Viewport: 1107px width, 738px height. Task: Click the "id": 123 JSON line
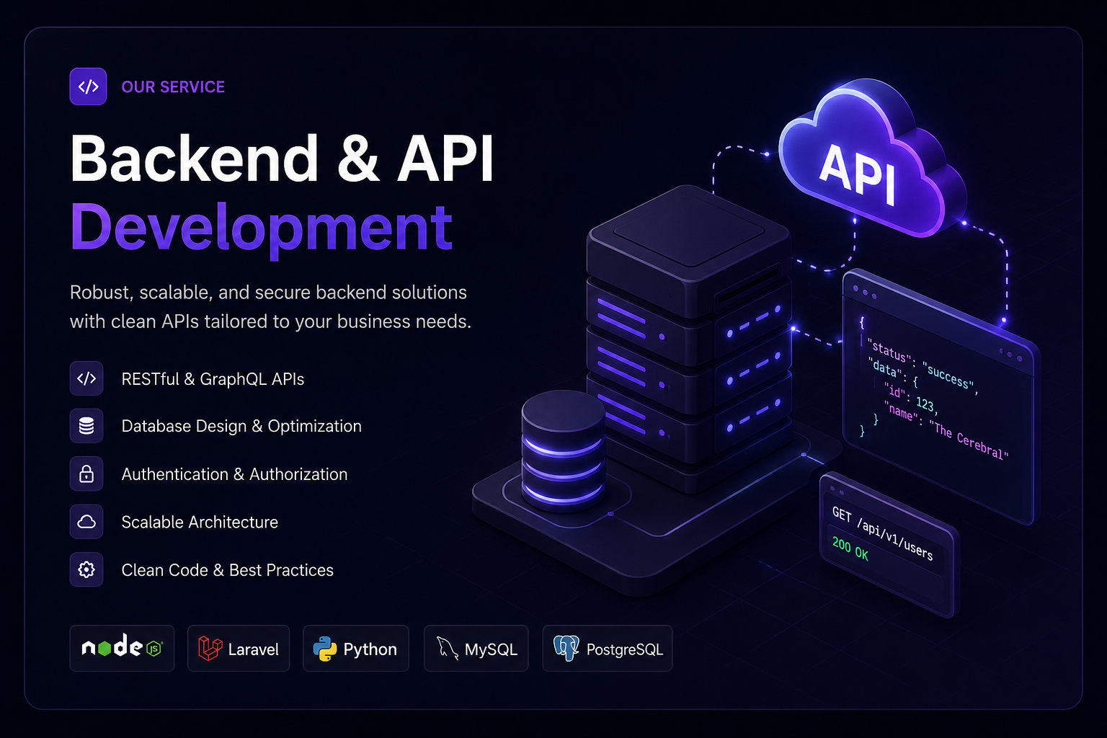pos(911,399)
